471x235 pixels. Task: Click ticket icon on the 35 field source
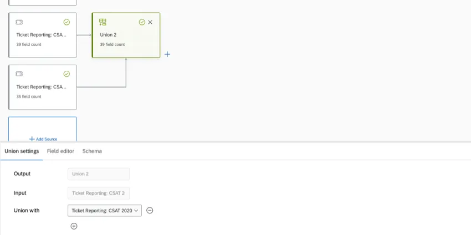(x=19, y=74)
